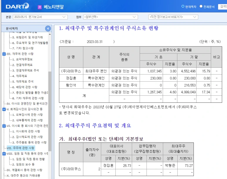Click 박형준 name in basic info table
This screenshot has width=227, height=179.
(170, 165)
